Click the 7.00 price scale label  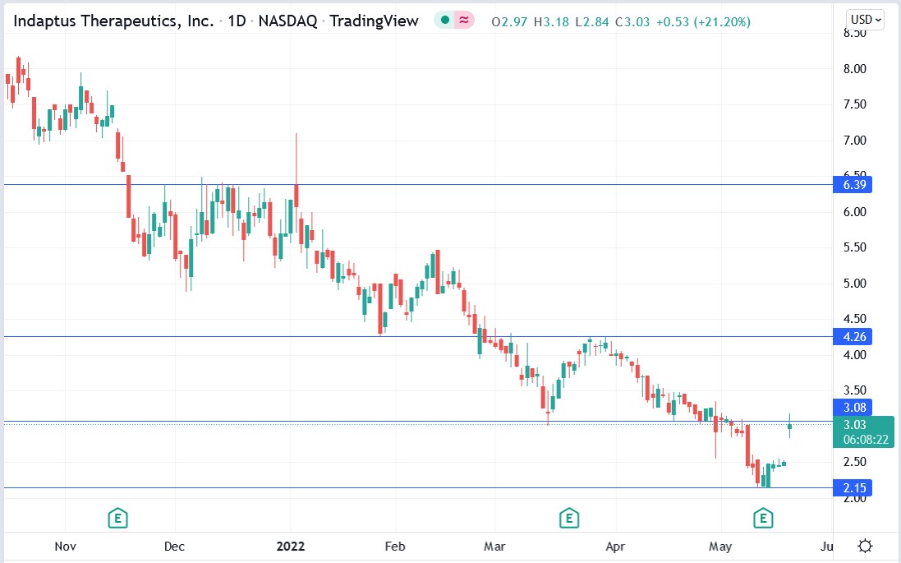pos(854,141)
